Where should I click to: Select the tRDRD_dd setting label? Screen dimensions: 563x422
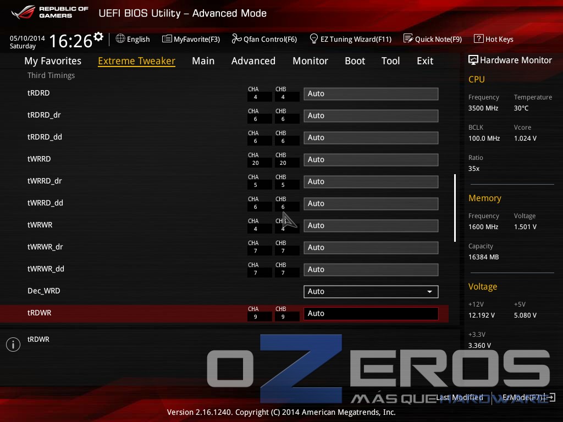click(45, 137)
